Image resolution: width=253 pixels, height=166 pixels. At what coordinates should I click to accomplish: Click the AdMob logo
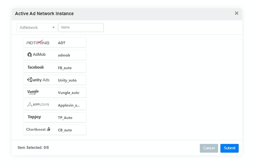point(37,55)
